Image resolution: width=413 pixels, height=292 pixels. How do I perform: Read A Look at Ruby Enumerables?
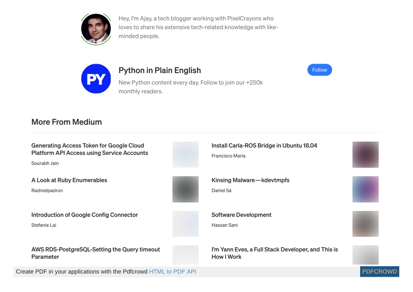pos(69,180)
